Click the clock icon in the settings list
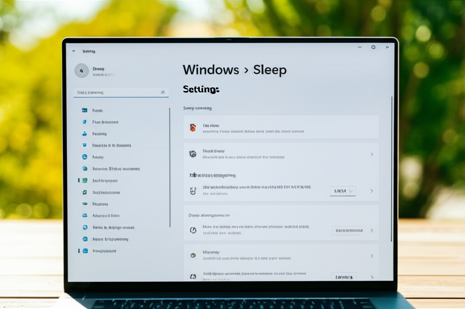The height and width of the screenshot is (309, 465). (193, 231)
